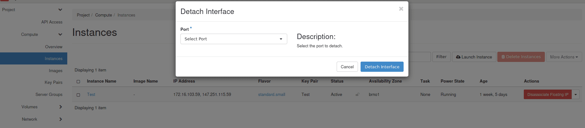Screen dimensions: 585x128
Task: Expand the Volumes sidebar section
Action: click(61, 107)
